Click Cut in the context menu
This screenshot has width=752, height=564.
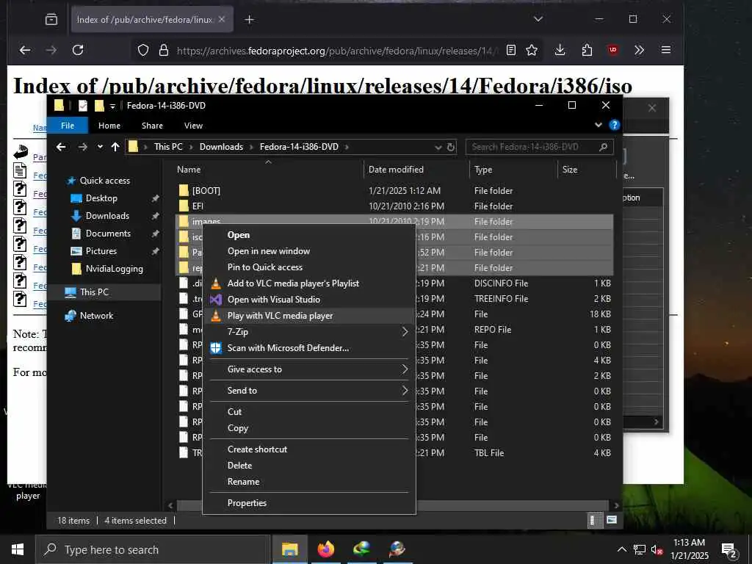coord(234,412)
